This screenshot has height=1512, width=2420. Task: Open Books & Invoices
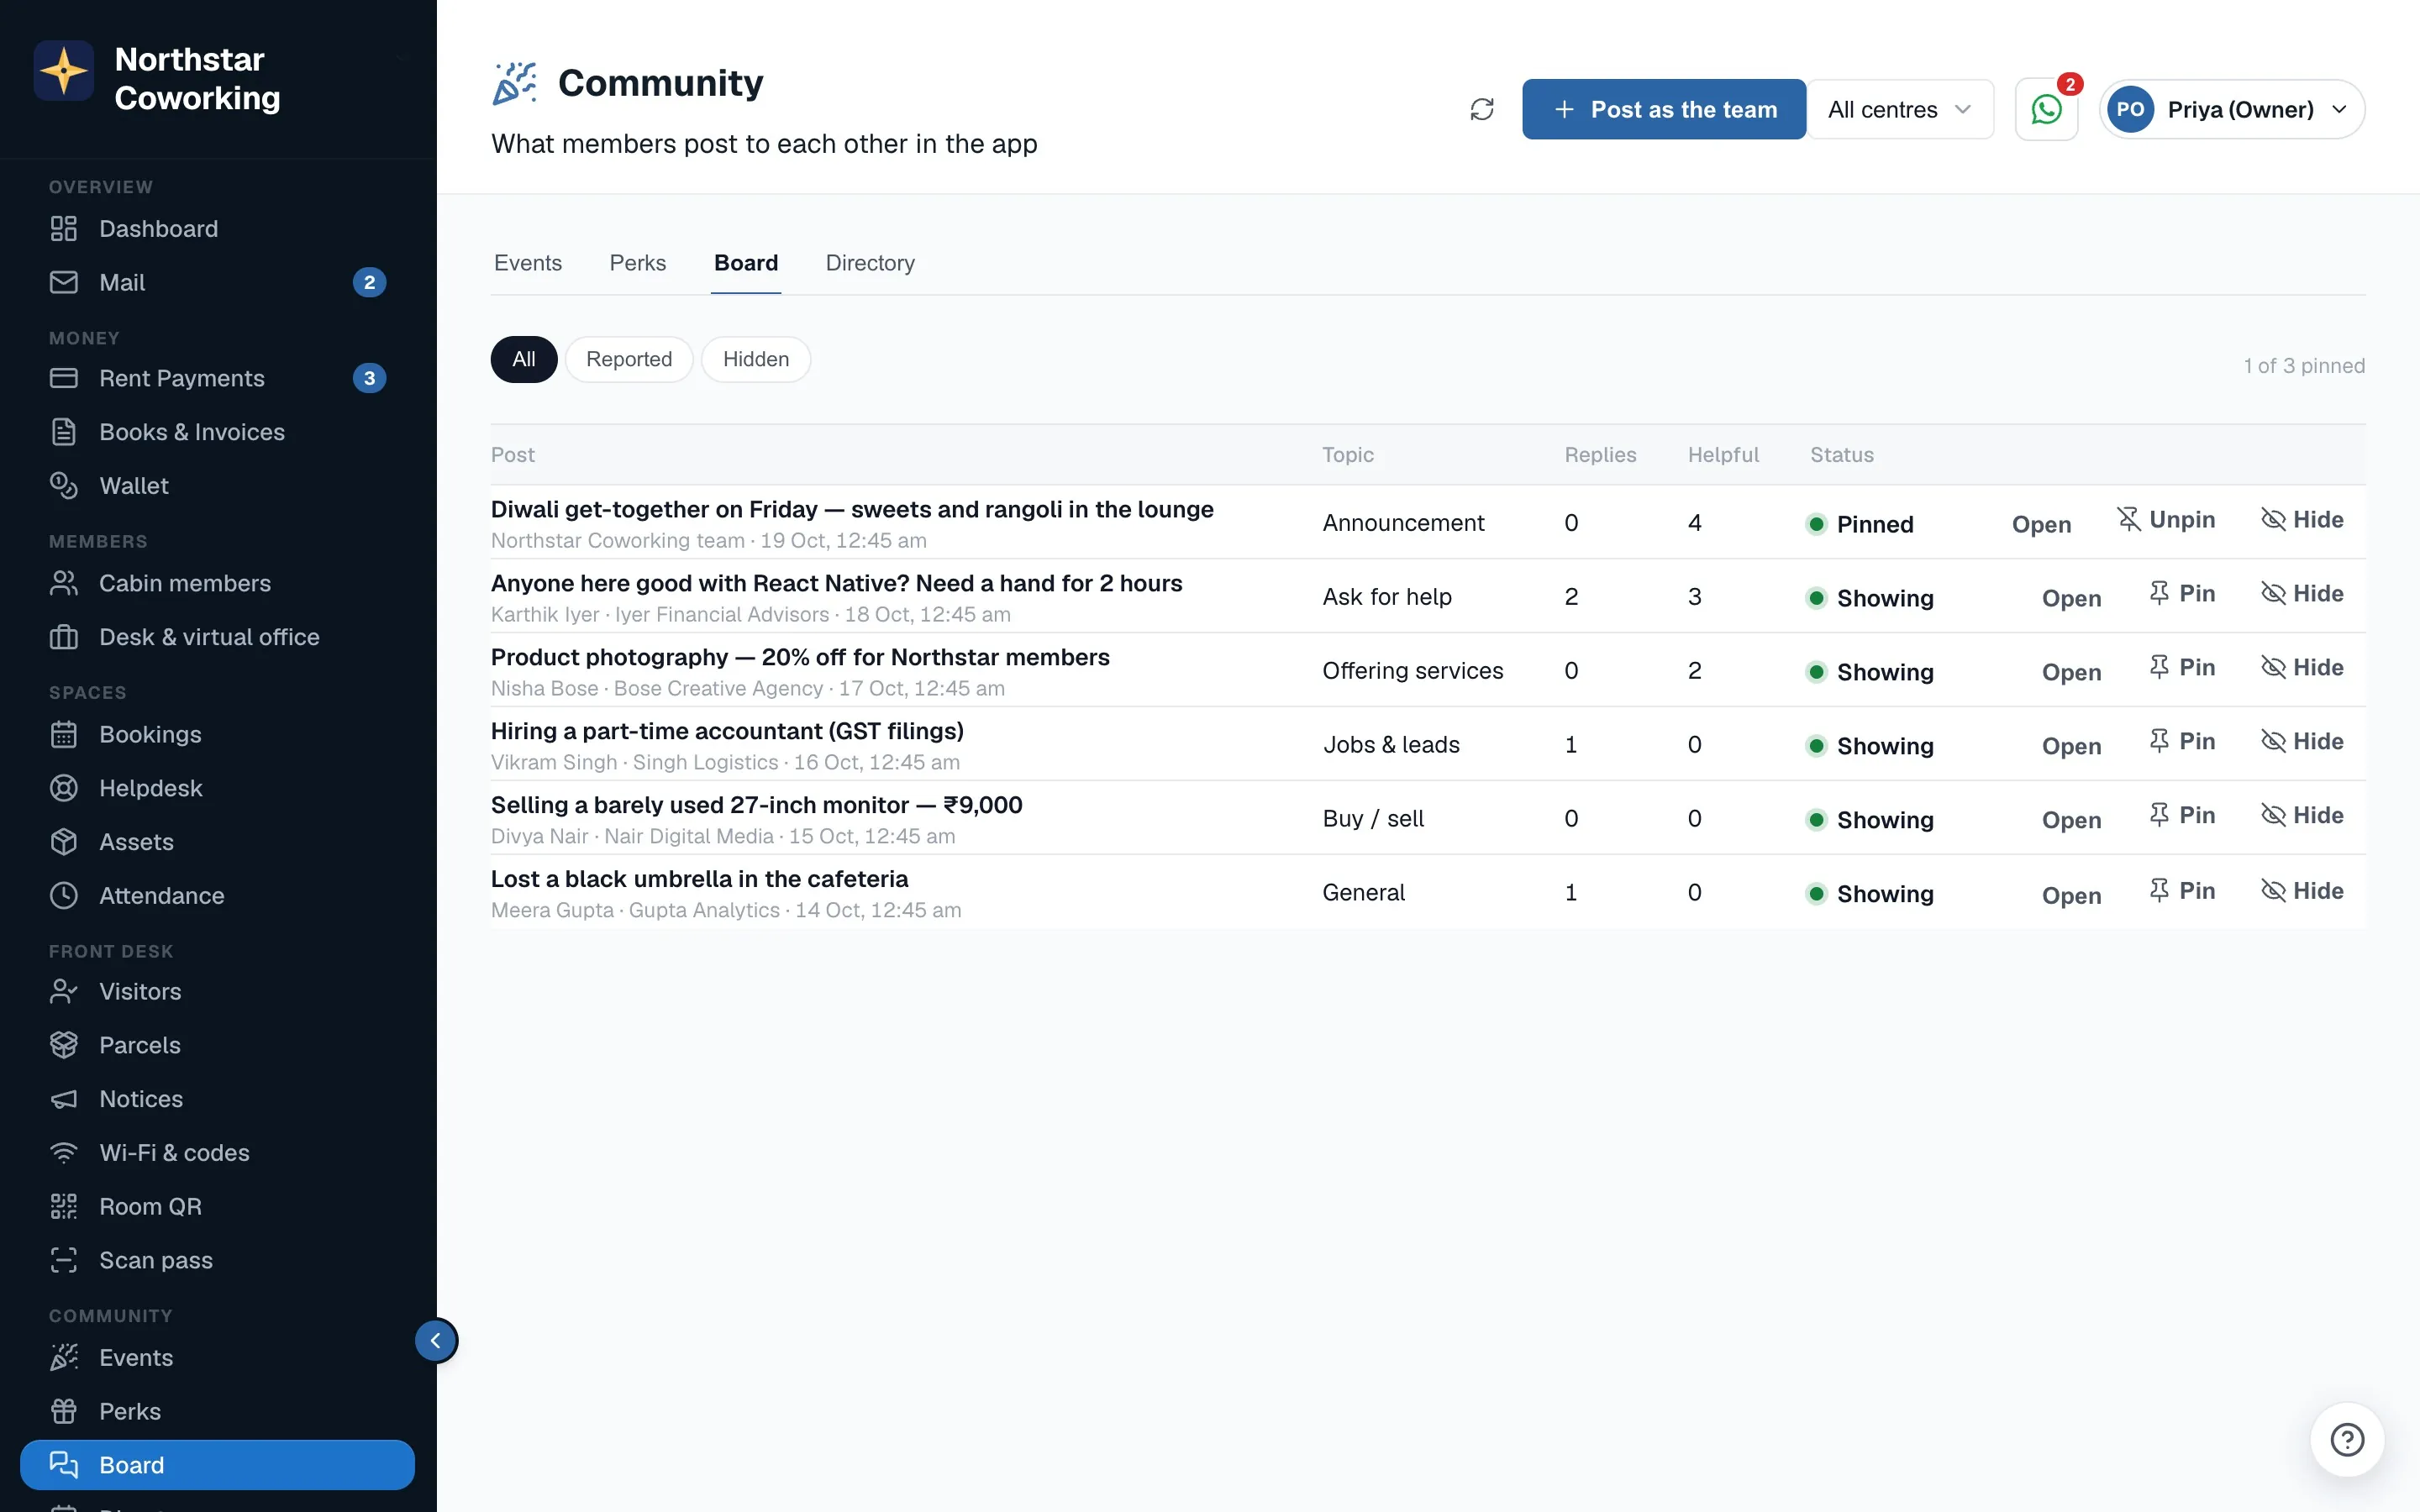(217, 432)
